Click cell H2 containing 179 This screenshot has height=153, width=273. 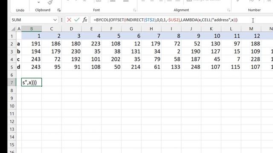(151, 44)
